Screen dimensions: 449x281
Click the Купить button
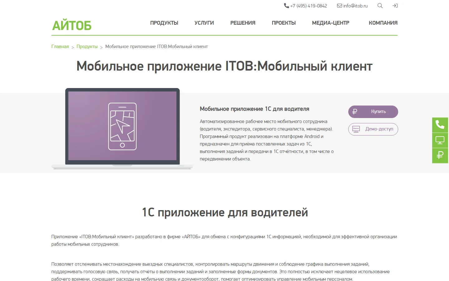(373, 112)
